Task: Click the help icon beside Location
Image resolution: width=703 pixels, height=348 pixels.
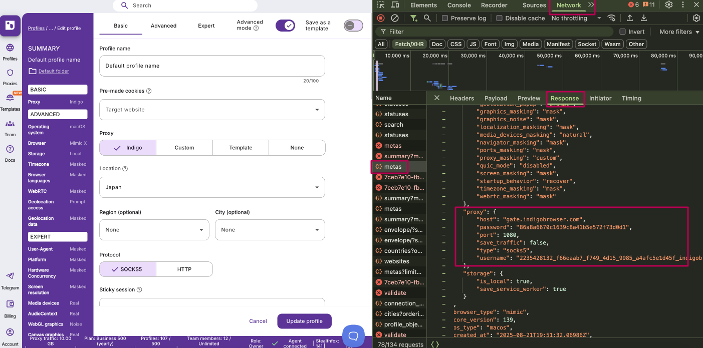Action: 125,169
